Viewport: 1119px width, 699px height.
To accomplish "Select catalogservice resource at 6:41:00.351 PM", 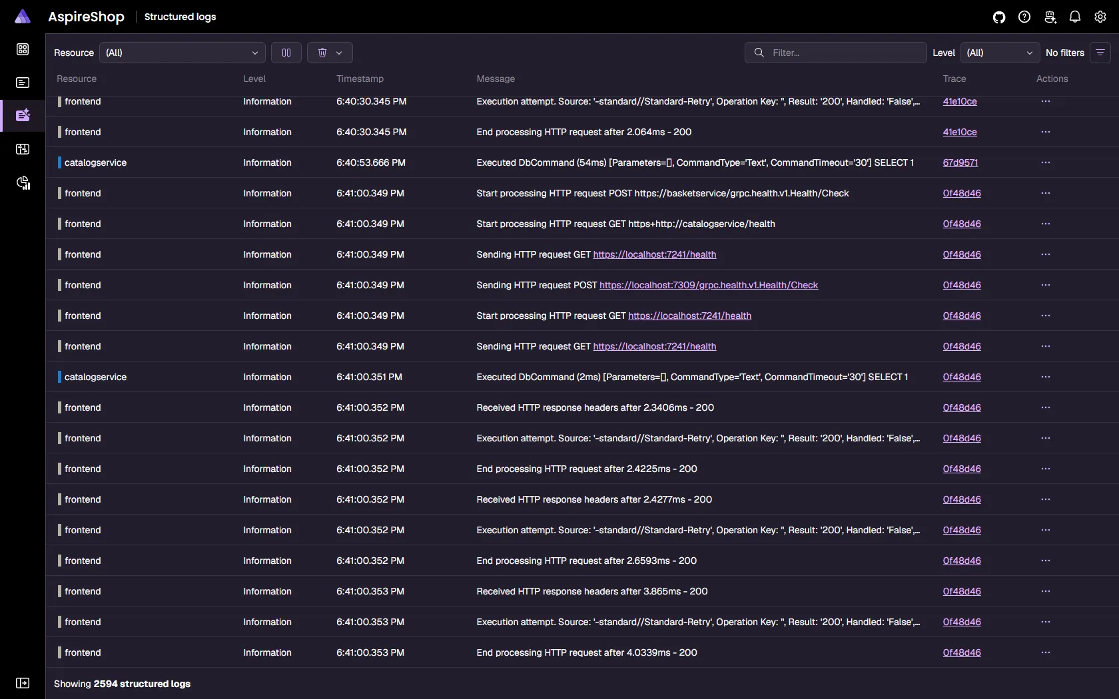I will (95, 377).
